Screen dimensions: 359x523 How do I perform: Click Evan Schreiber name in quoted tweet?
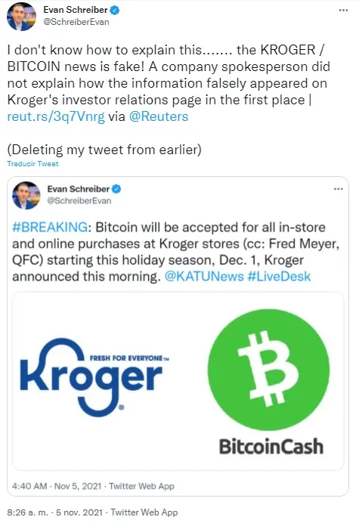79,189
